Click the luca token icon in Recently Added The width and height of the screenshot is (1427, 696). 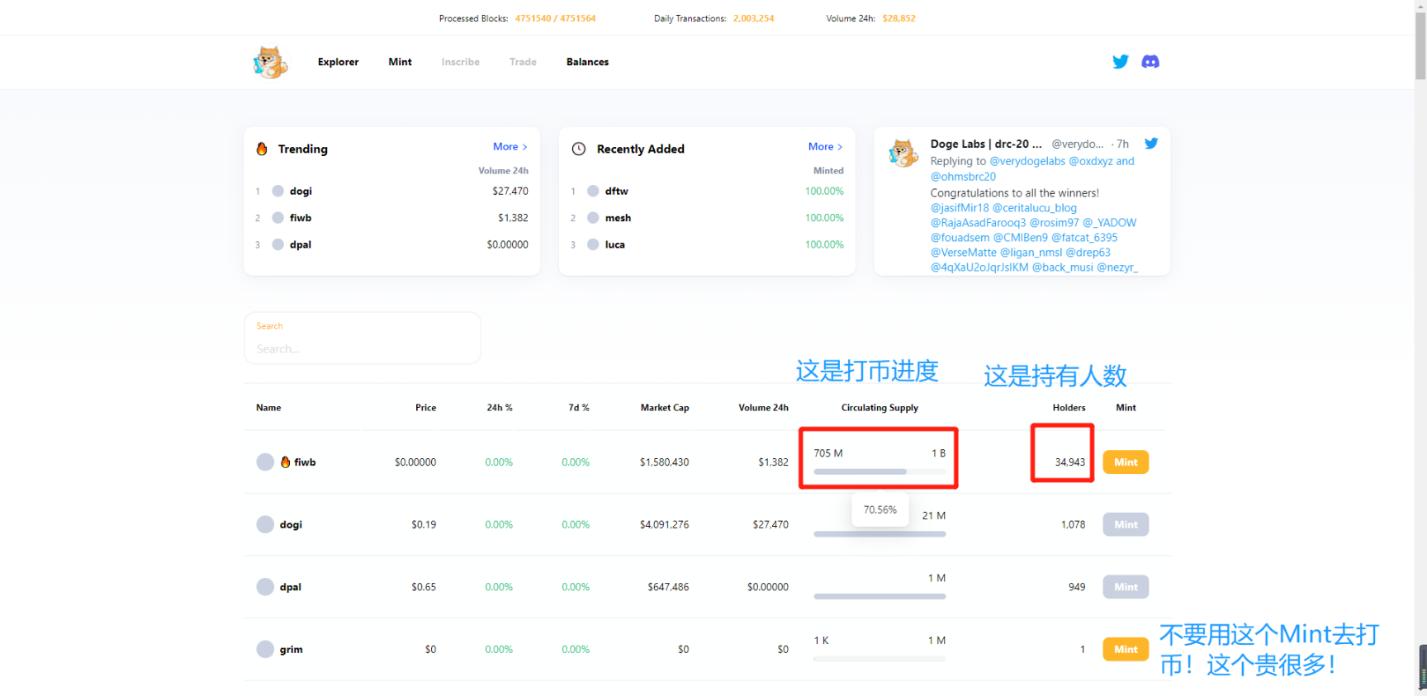[593, 244]
